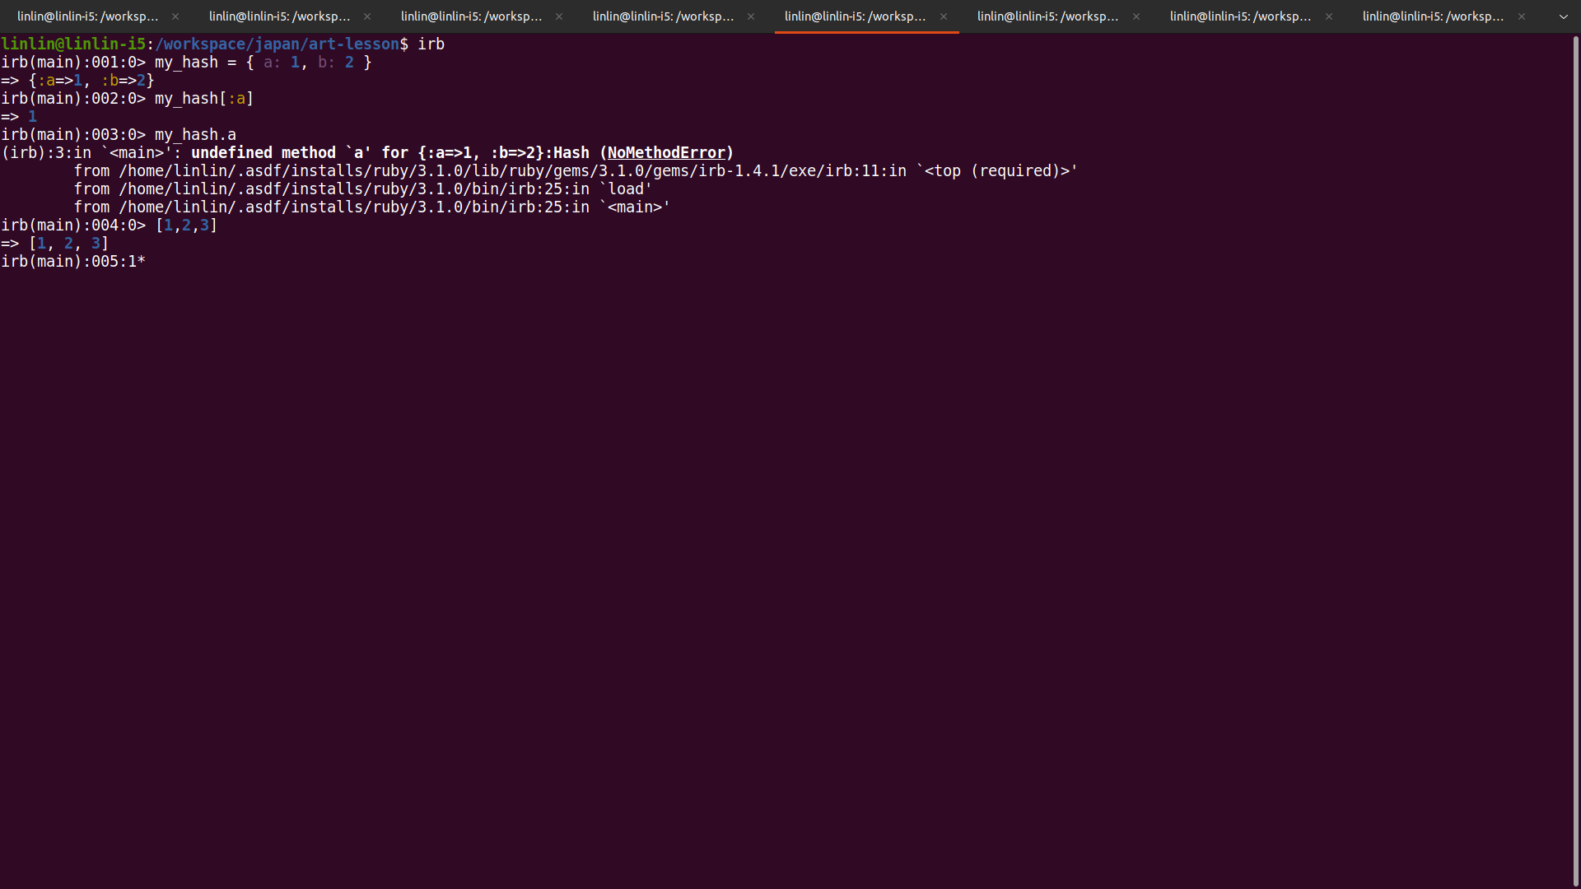This screenshot has width=1581, height=889.
Task: Click the [1, 2, 3] array output
Action: (68, 243)
